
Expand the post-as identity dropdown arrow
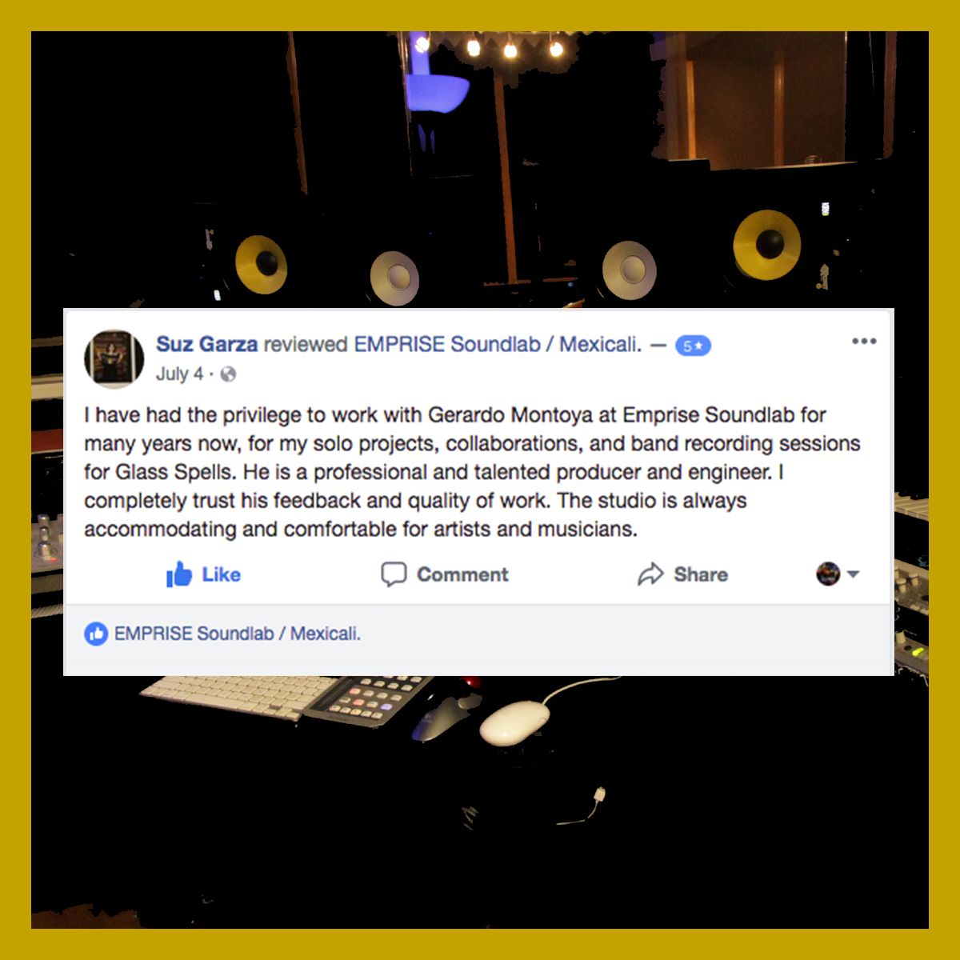coord(853,574)
